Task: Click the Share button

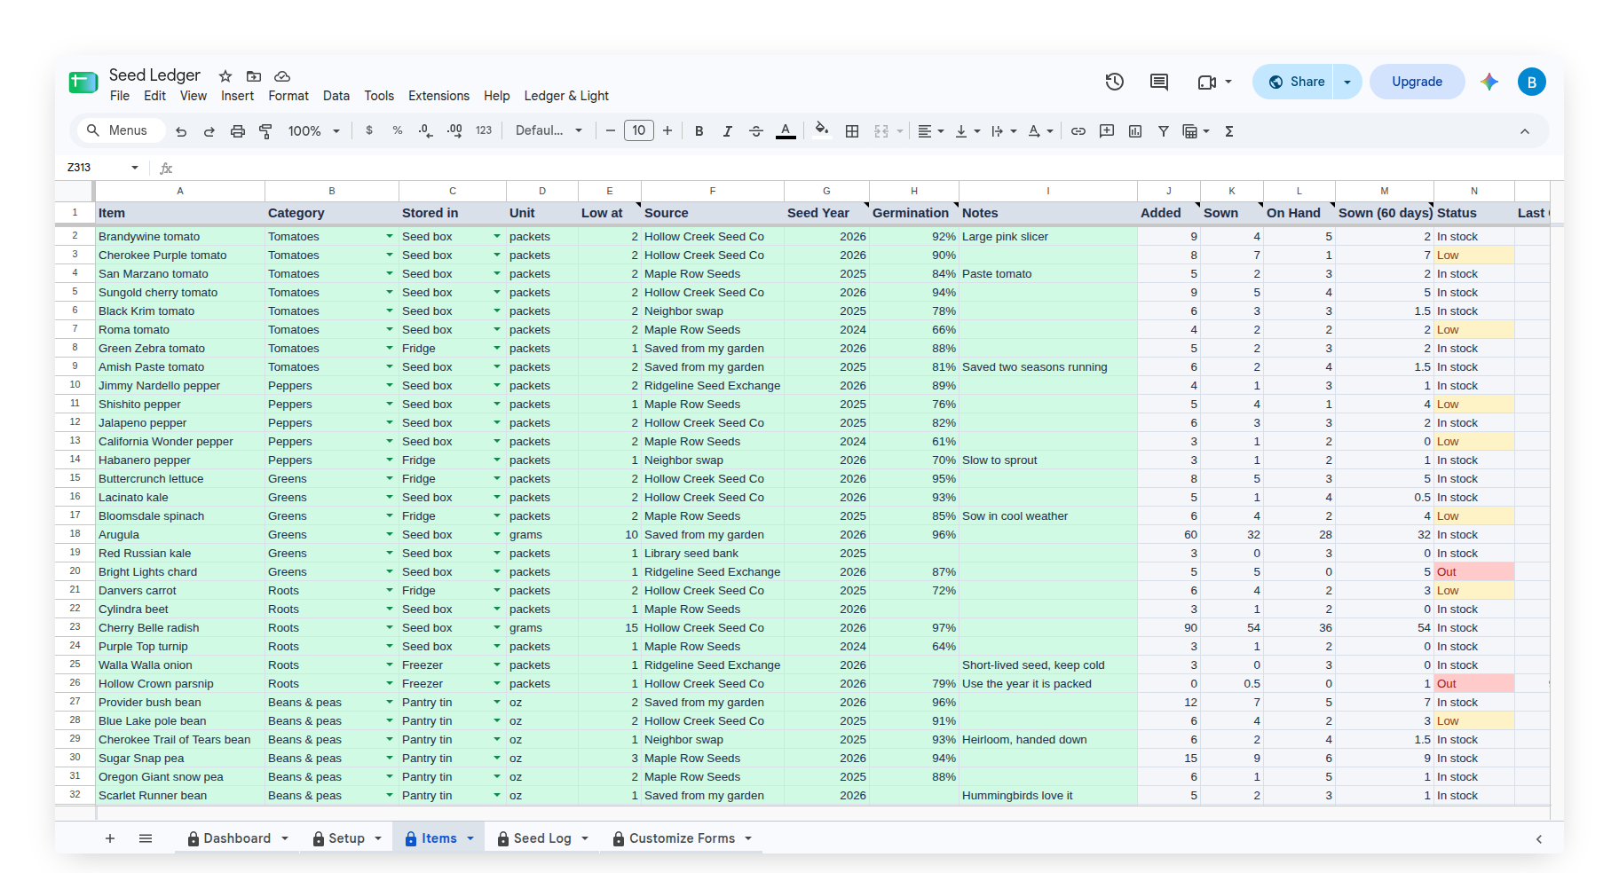Action: pyautogui.click(x=1295, y=82)
